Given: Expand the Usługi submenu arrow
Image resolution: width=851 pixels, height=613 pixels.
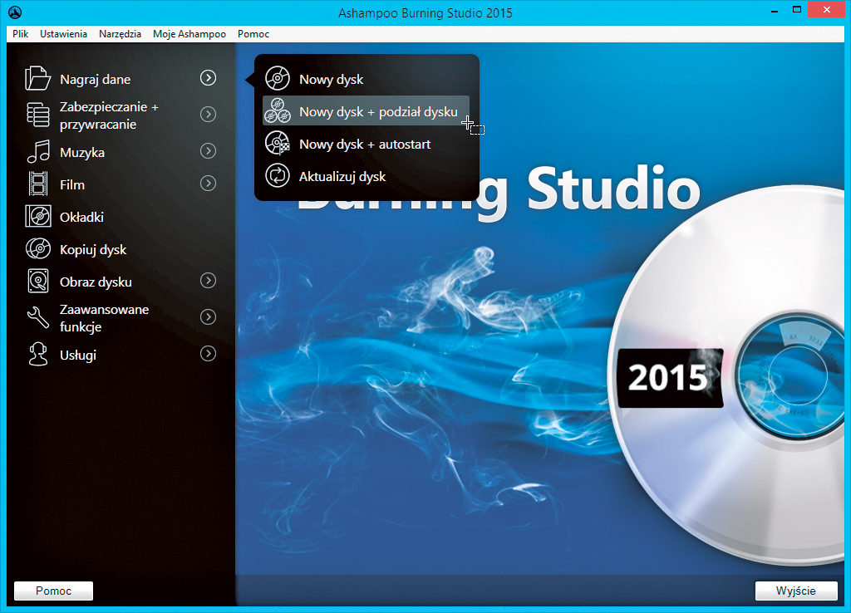Looking at the screenshot, I should click(209, 354).
